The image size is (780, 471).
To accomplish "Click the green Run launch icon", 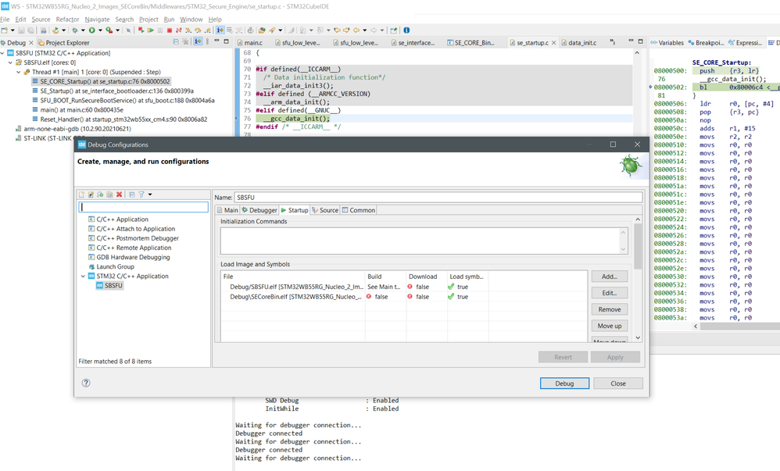I will 91,30.
